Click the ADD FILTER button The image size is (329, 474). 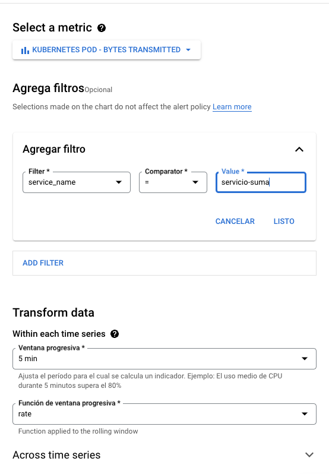click(x=43, y=263)
